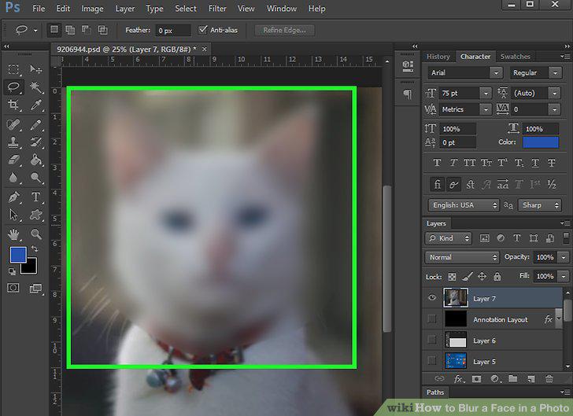Image resolution: width=573 pixels, height=416 pixels.
Task: Toggle Faux Italic text style
Action: tap(453, 163)
